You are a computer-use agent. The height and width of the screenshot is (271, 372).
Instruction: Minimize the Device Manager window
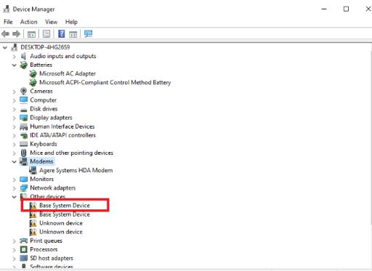coord(324,9)
